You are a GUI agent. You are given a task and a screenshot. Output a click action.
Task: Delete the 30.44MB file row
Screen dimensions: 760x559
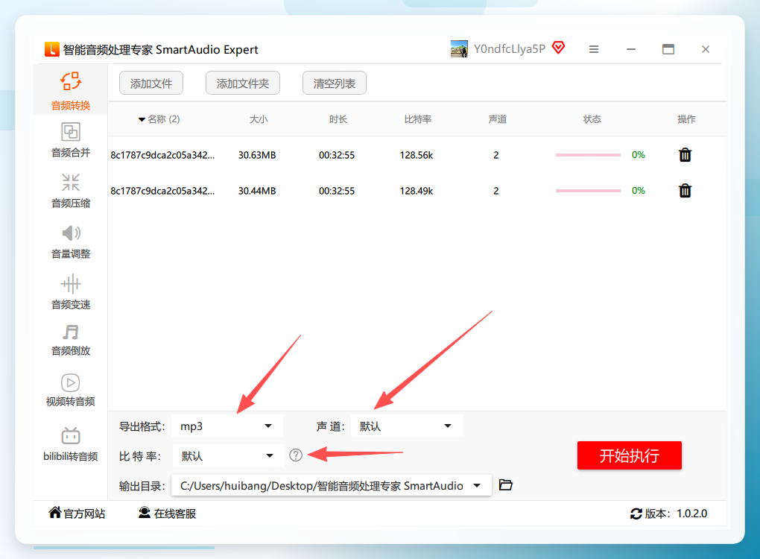[685, 191]
